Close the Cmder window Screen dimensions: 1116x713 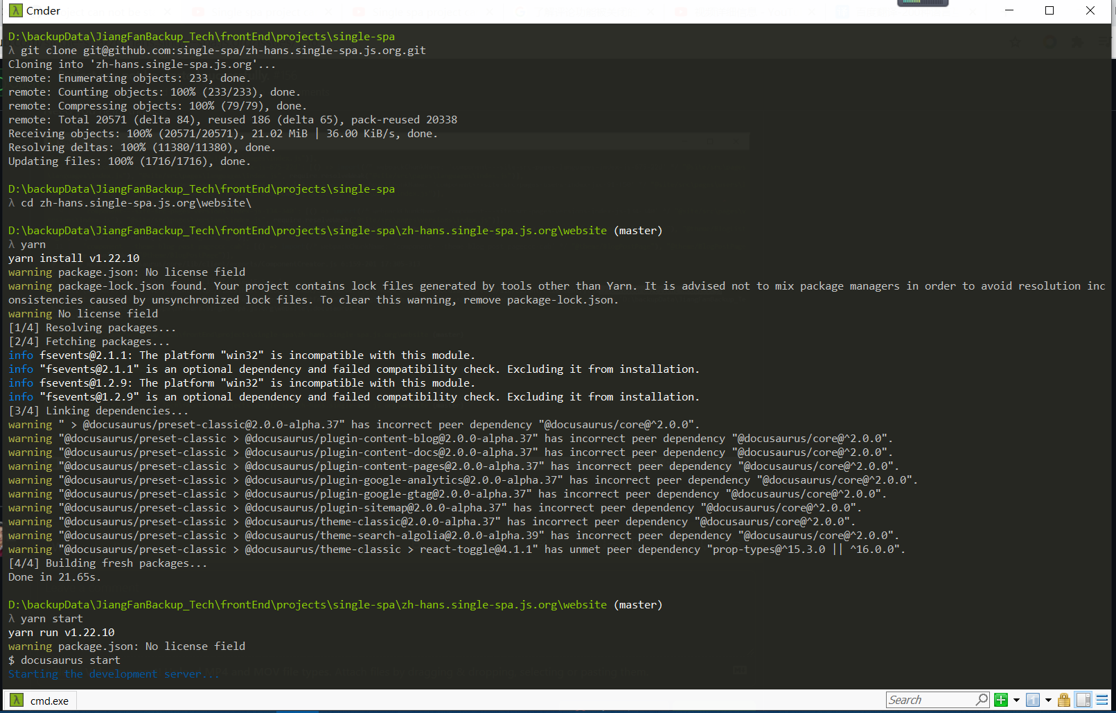pos(1090,10)
